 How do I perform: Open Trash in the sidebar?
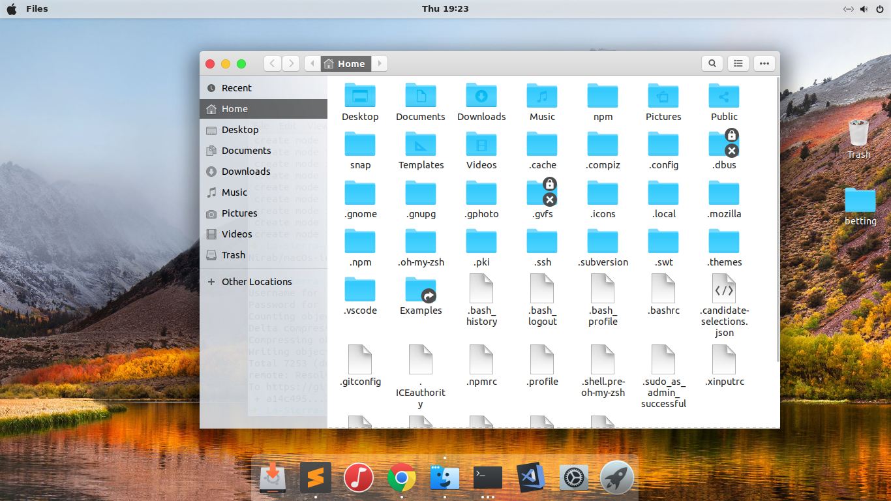264,255
